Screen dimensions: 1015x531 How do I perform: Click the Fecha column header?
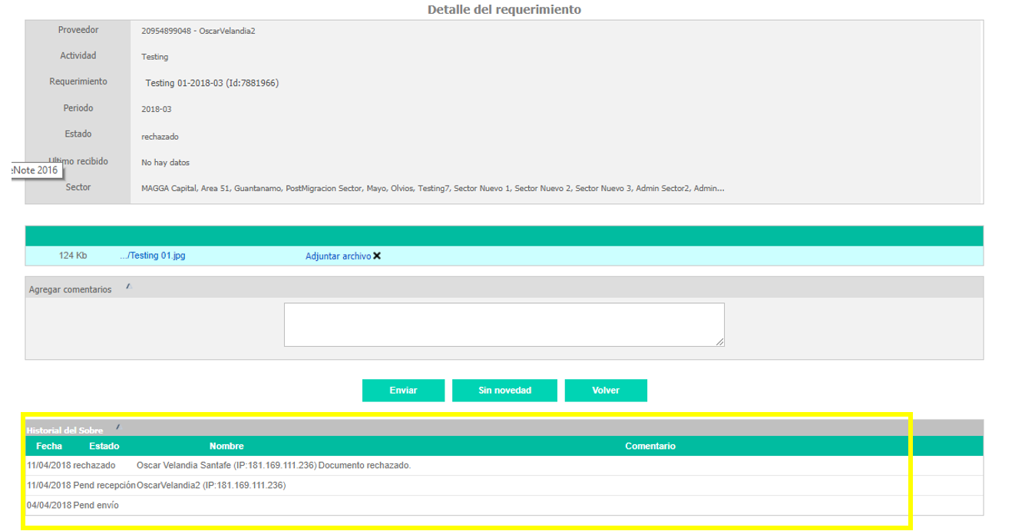[x=49, y=446]
